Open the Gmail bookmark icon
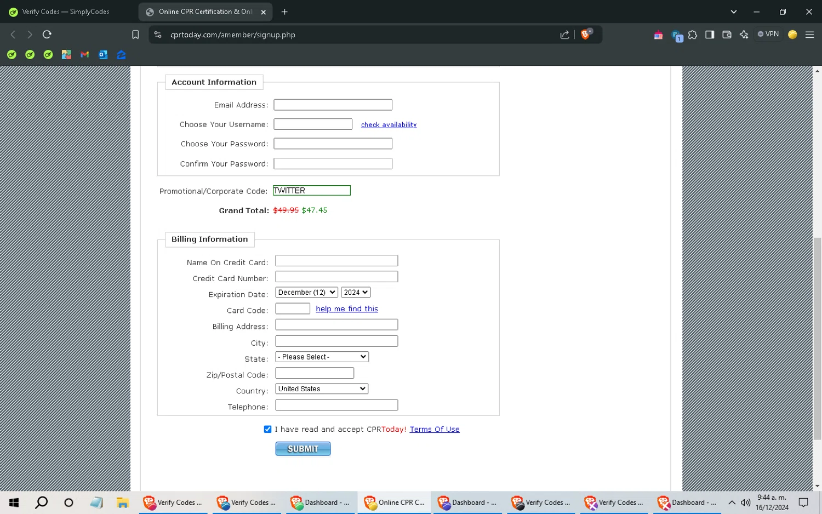 point(84,55)
